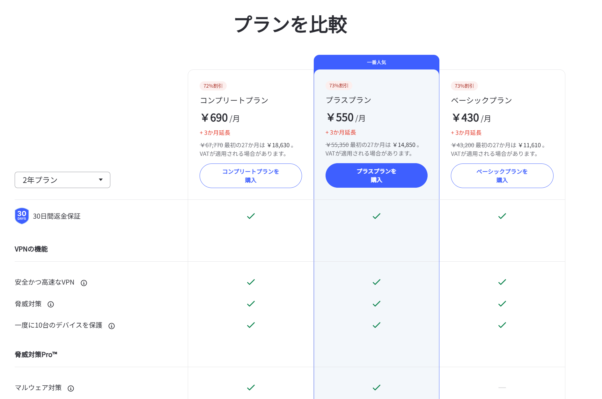602x399 pixels.
Task: Click the ベーシックプラン title
Action: pyautogui.click(x=481, y=100)
